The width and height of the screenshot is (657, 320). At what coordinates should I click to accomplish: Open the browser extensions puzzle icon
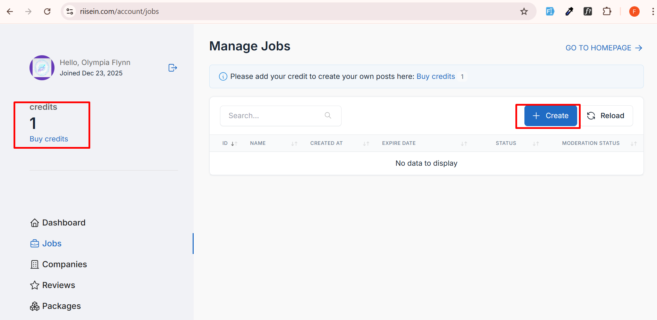[607, 11]
